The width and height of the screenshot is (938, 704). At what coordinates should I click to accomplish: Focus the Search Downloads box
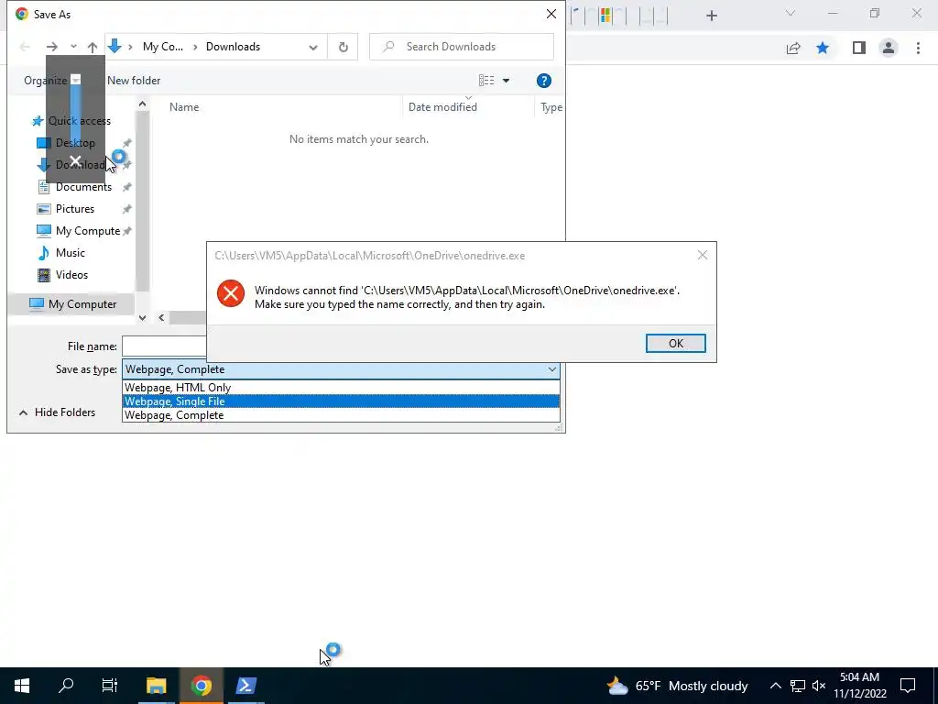tap(462, 47)
